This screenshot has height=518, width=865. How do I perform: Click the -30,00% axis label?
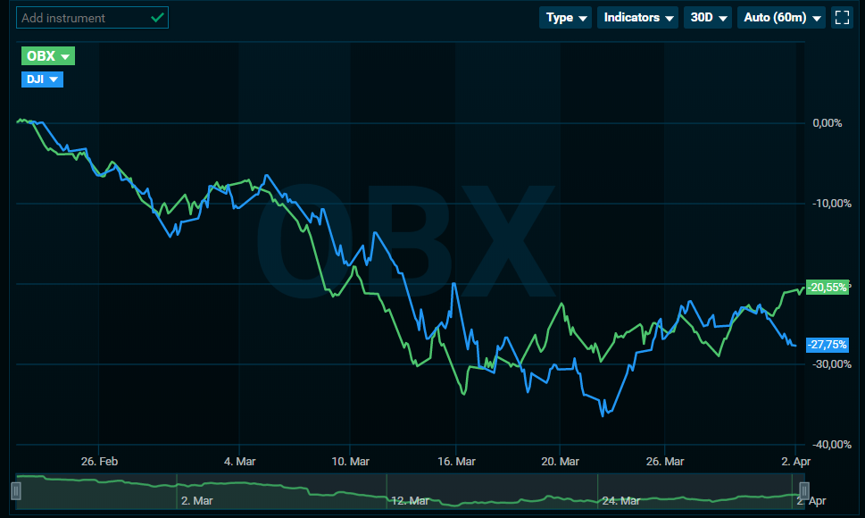click(831, 364)
